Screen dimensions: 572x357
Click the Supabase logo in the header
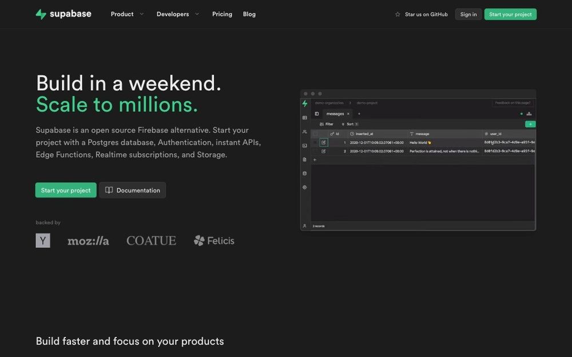point(63,14)
